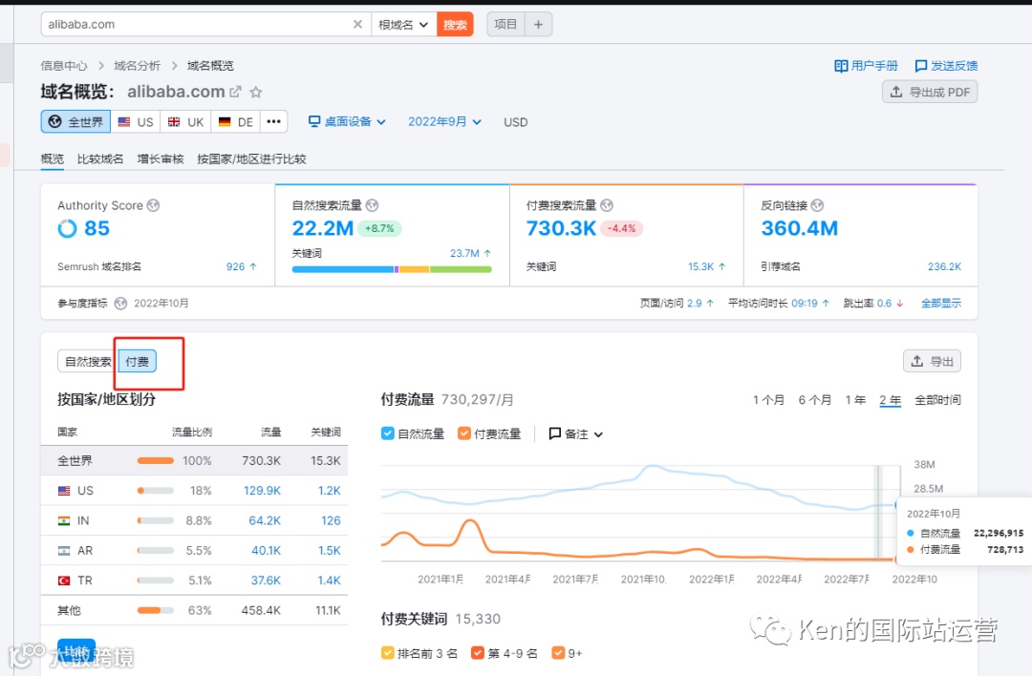The image size is (1032, 676).
Task: Set chart range to 1 个月
Action: (x=768, y=400)
